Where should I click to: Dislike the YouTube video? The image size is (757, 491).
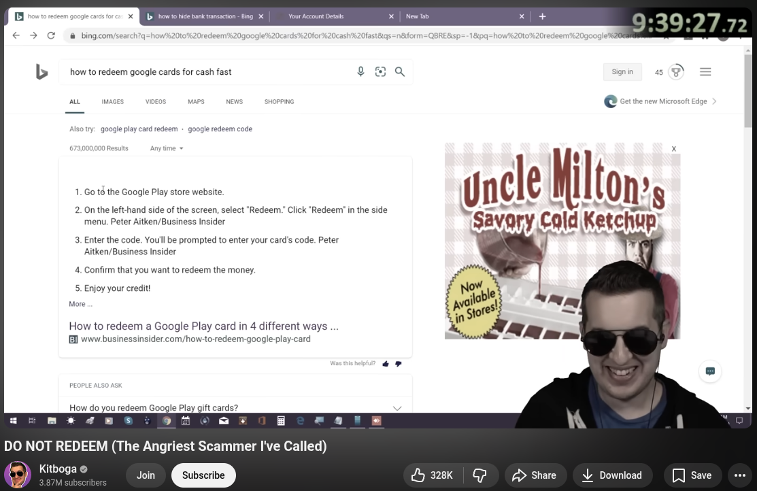(x=480, y=475)
